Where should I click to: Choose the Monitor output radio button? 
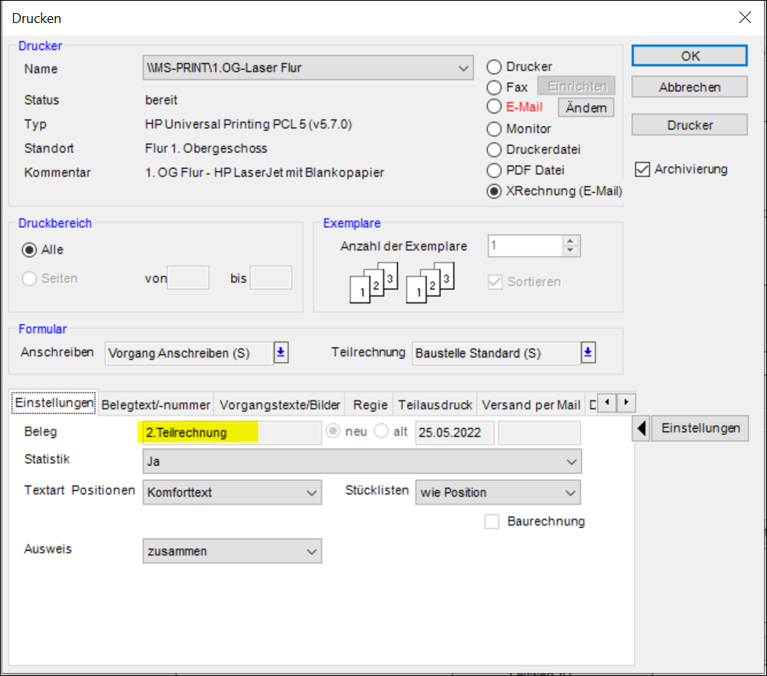[x=495, y=129]
